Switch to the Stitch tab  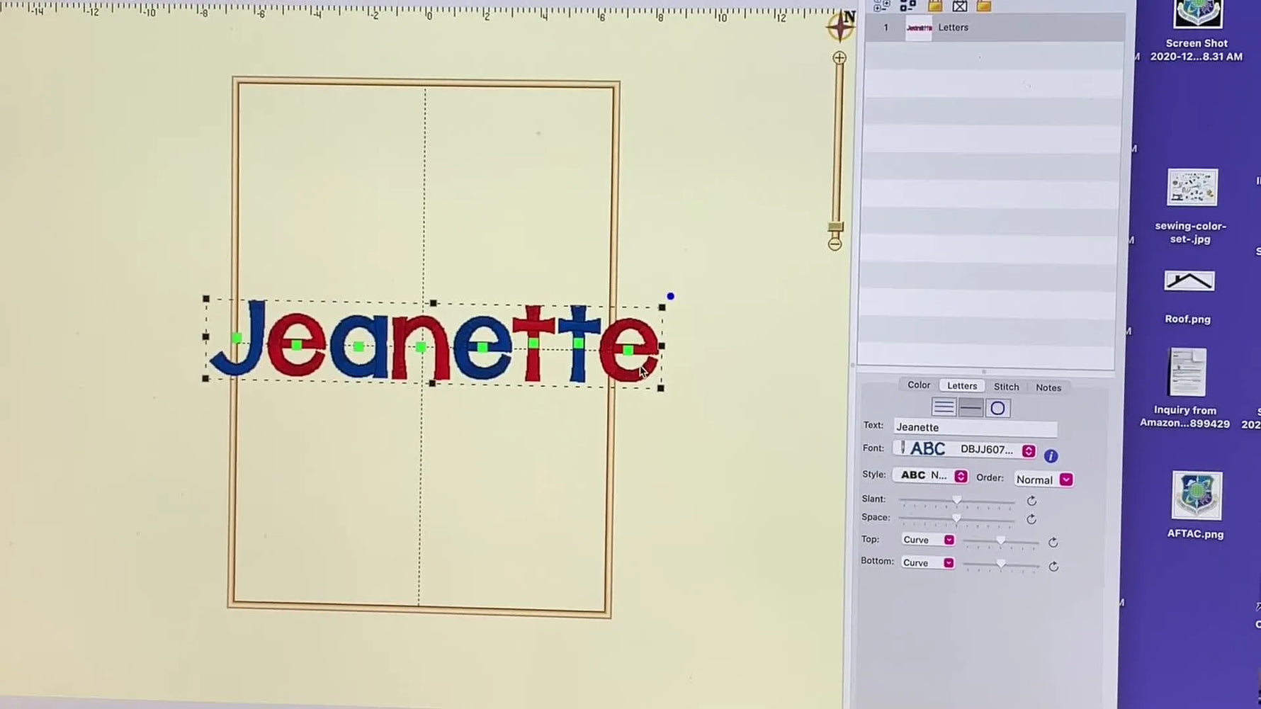point(1006,387)
